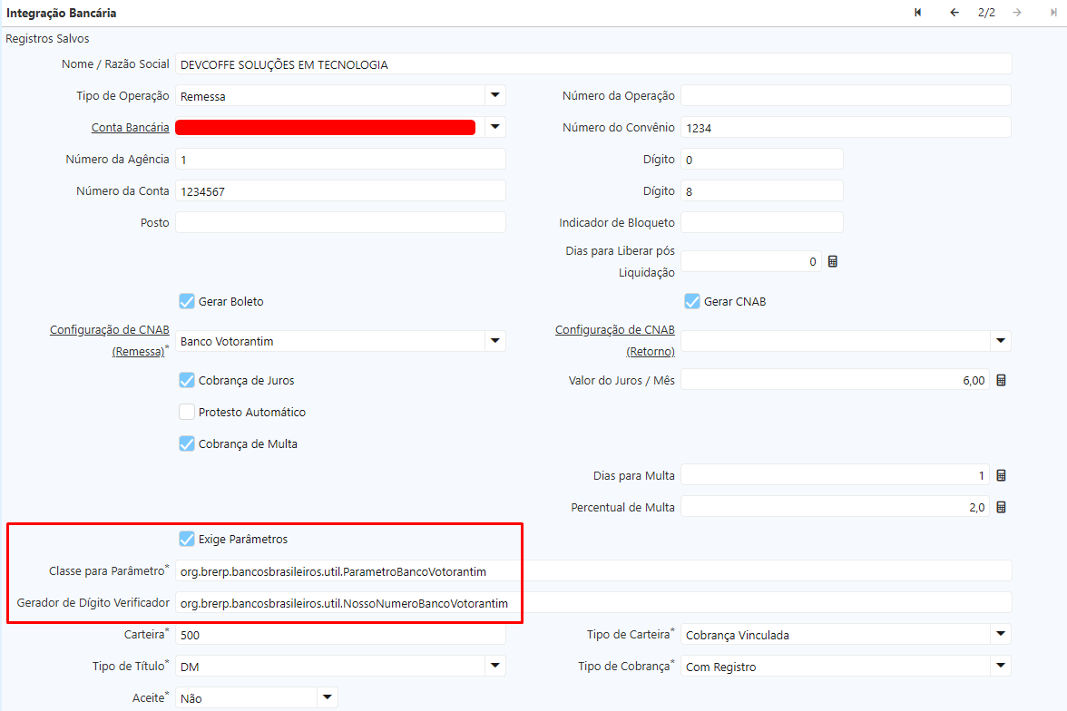Toggle the Gerar CNAB checkbox
The width and height of the screenshot is (1067, 711).
pyautogui.click(x=692, y=301)
